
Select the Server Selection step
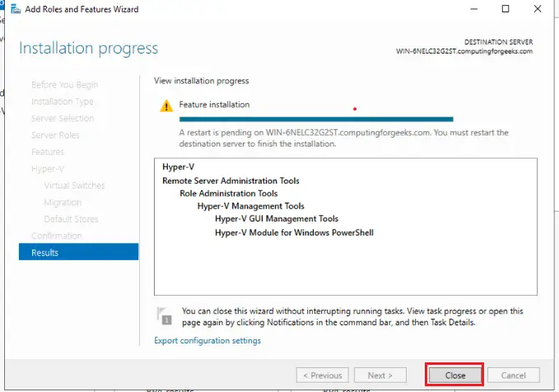63,119
